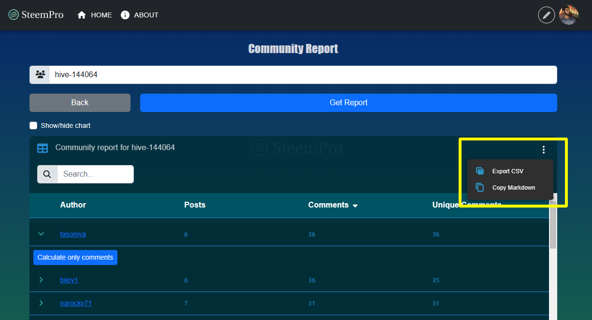Click Calculate only comments button
This screenshot has height=320, width=592.
75,257
